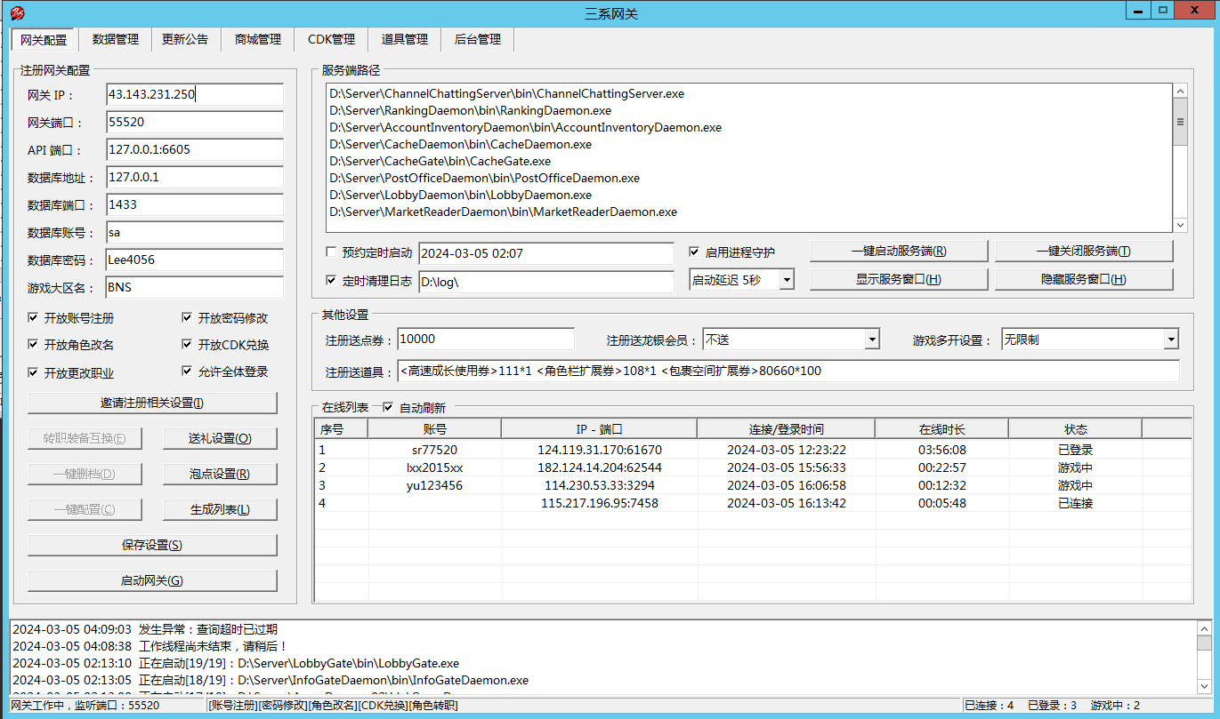Click the 一键启动服务端 button

[898, 252]
